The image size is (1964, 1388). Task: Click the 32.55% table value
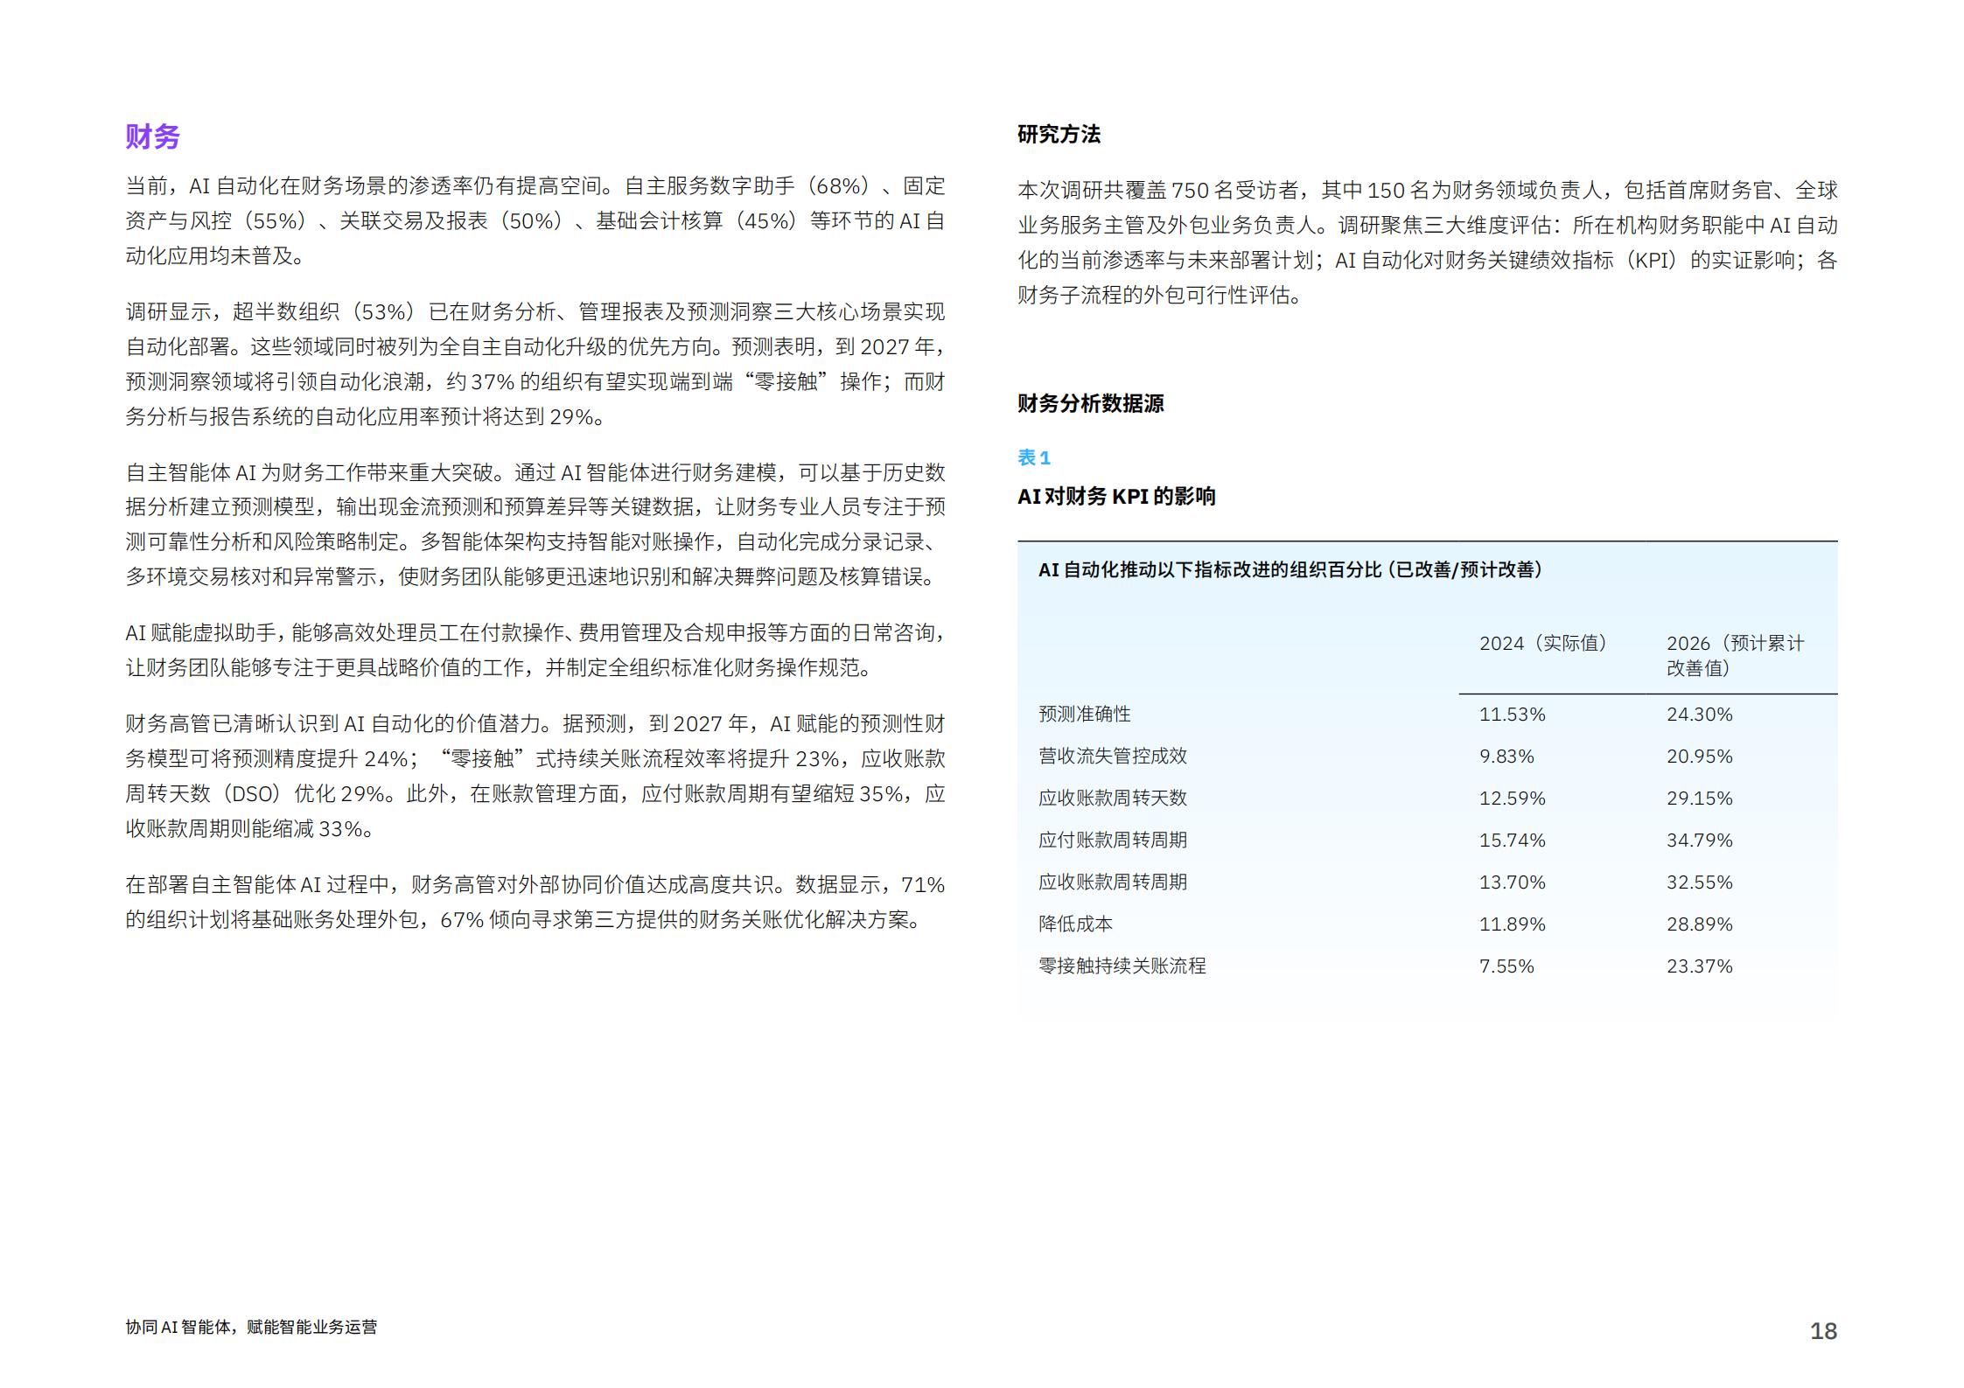[x=1699, y=882]
